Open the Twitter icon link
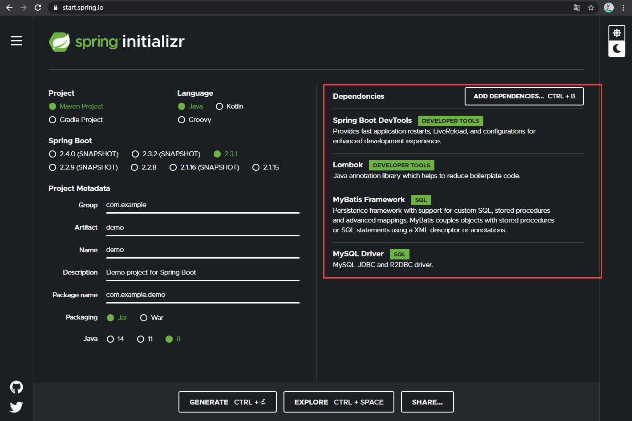The image size is (632, 421). point(16,407)
